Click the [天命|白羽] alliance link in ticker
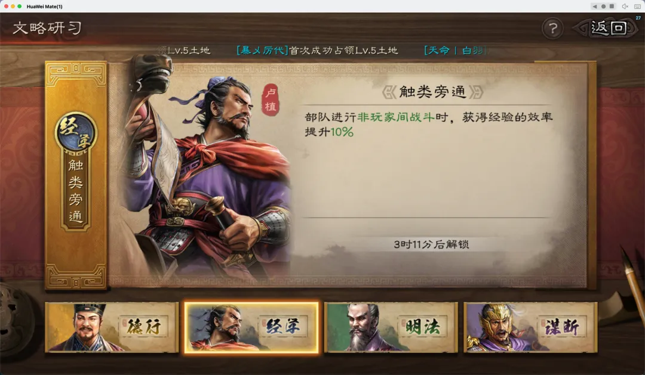The height and width of the screenshot is (375, 645). click(455, 51)
